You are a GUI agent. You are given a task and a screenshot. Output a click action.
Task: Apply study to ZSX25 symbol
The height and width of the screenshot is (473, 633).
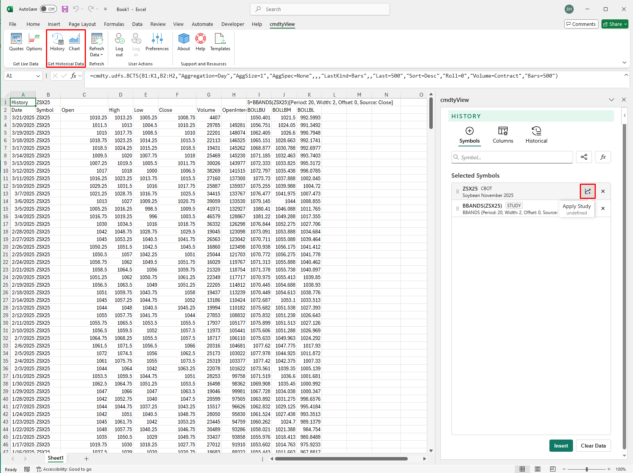coord(588,191)
